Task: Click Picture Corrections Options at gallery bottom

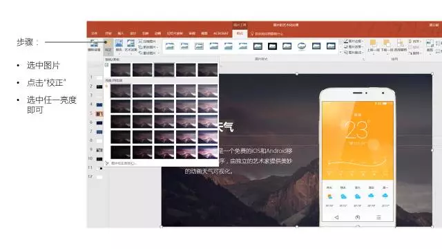Action: (x=122, y=163)
